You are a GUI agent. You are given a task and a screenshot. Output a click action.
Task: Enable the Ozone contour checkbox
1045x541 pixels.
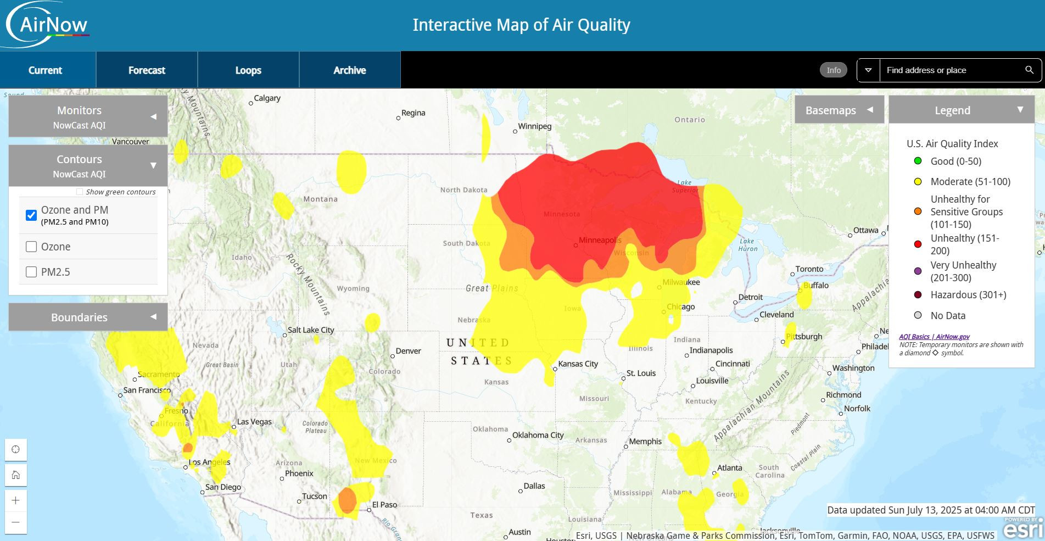31,247
